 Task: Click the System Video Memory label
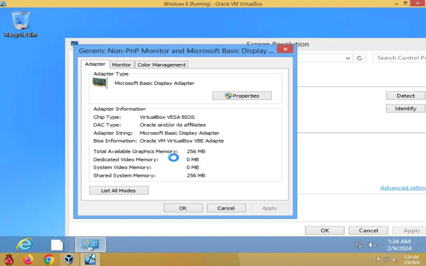click(x=122, y=168)
